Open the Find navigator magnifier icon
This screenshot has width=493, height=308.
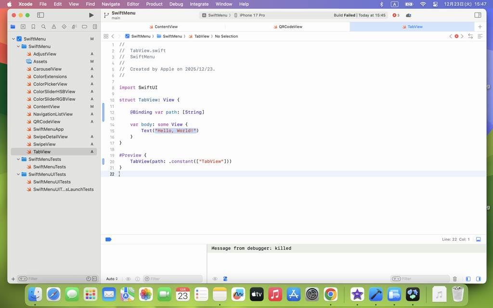coord(43,27)
